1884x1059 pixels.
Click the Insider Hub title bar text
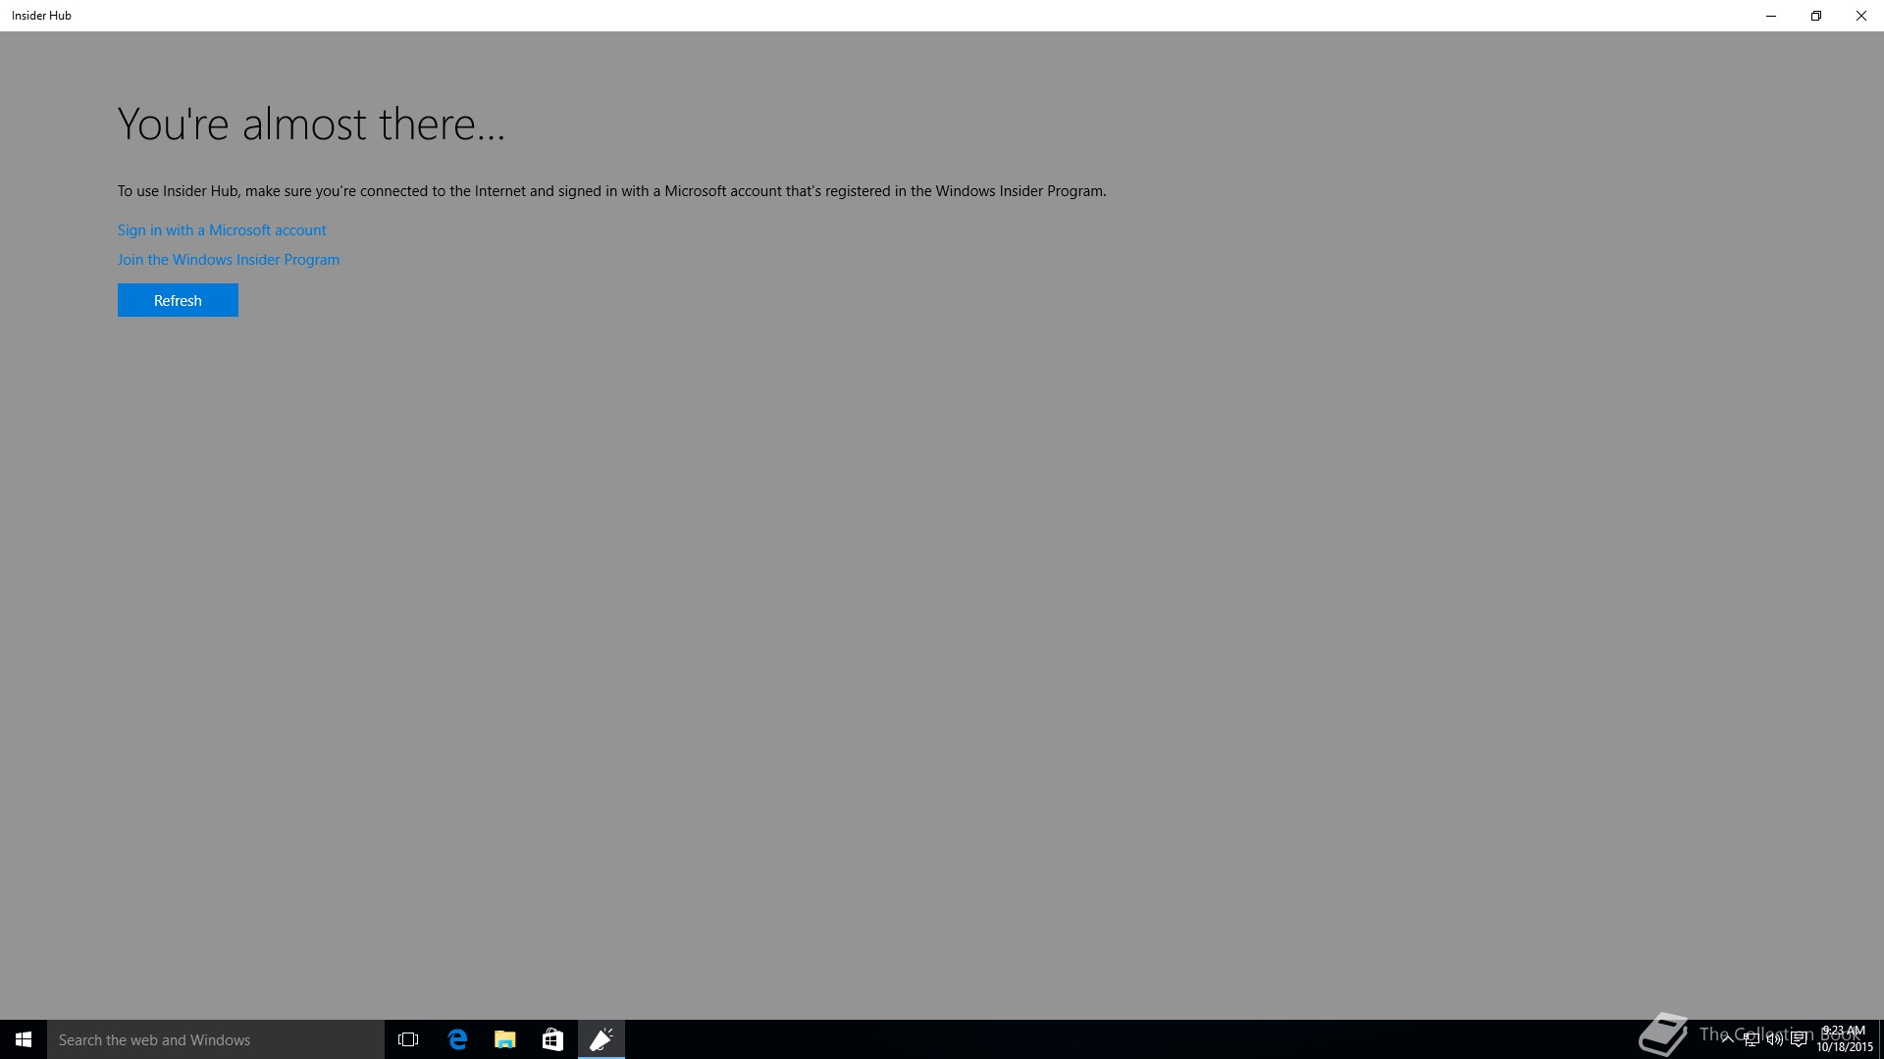tap(41, 16)
